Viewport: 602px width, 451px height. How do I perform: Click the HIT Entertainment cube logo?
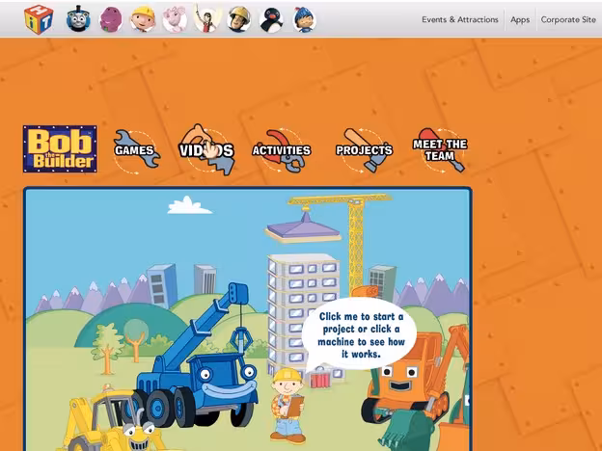[39, 19]
